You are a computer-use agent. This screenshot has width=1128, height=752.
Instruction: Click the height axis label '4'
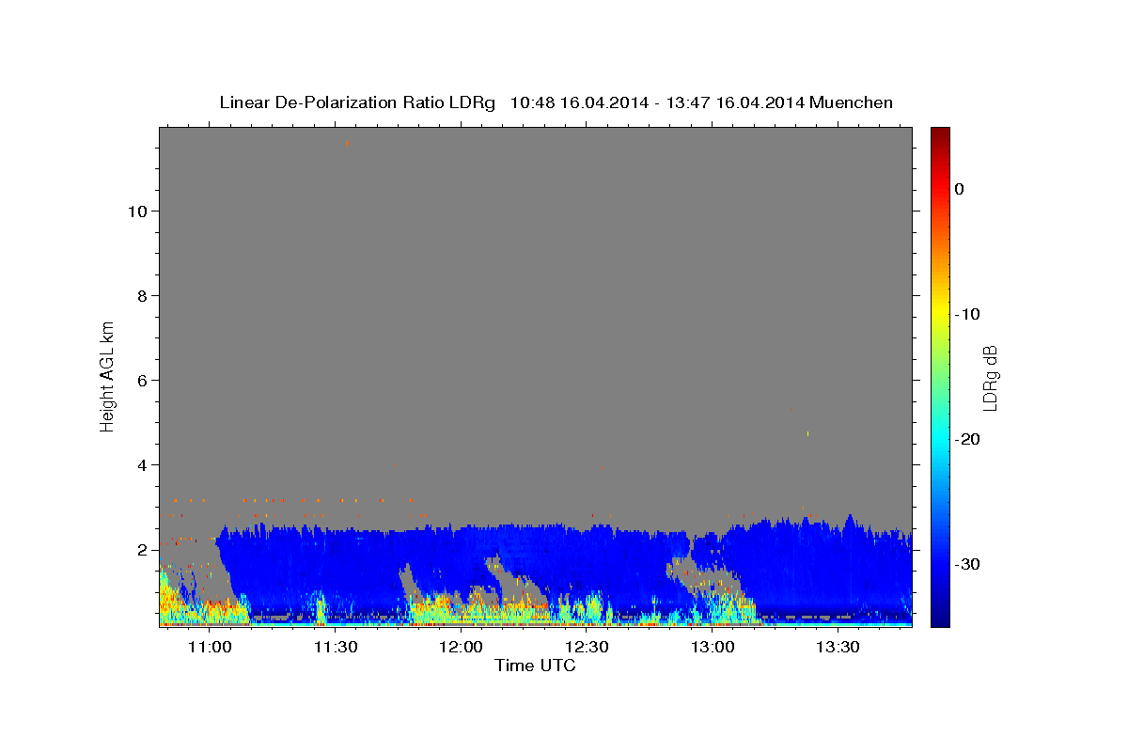(x=142, y=464)
